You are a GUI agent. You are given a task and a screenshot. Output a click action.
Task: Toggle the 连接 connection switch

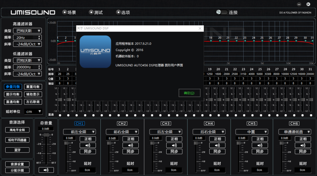point(222,12)
